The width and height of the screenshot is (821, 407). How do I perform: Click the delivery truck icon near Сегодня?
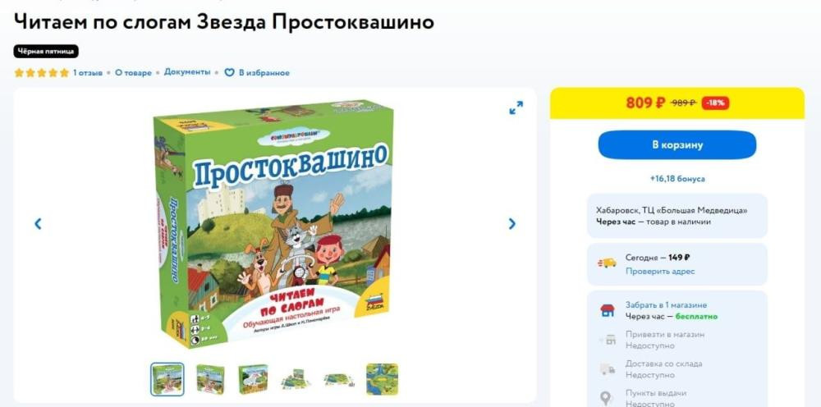pyautogui.click(x=608, y=263)
